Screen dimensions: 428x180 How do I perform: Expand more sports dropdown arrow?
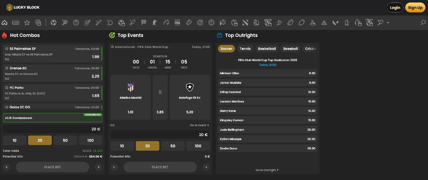coord(388,23)
